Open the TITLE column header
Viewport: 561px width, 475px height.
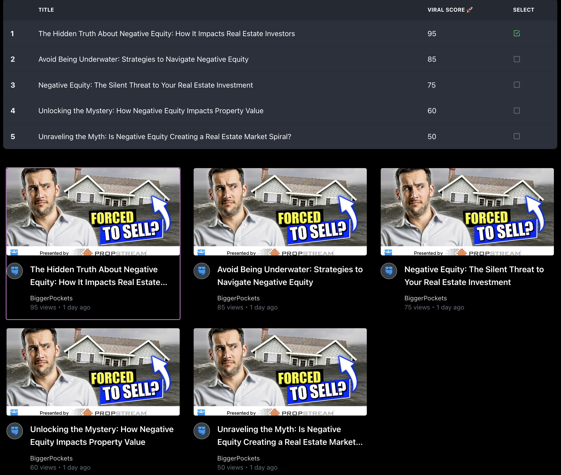pyautogui.click(x=46, y=9)
